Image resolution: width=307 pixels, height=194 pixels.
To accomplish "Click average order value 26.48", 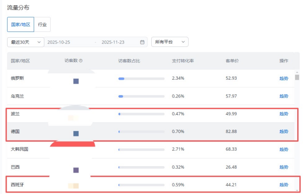I will pos(231,167).
